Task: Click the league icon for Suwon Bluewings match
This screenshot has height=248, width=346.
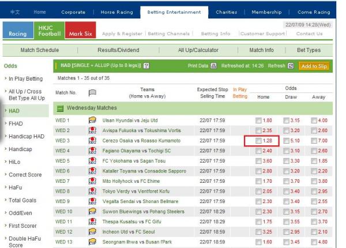Action: coord(92,211)
